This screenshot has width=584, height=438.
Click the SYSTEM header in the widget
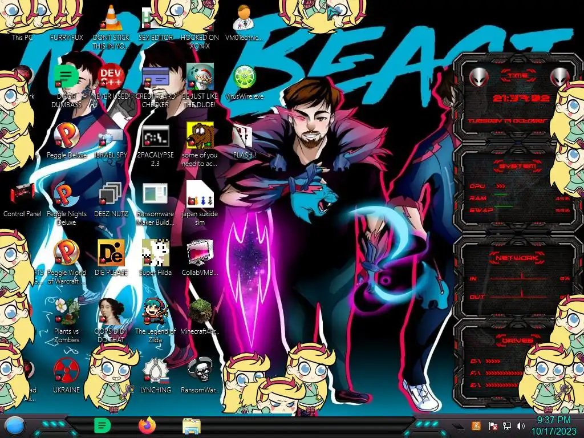click(x=517, y=166)
